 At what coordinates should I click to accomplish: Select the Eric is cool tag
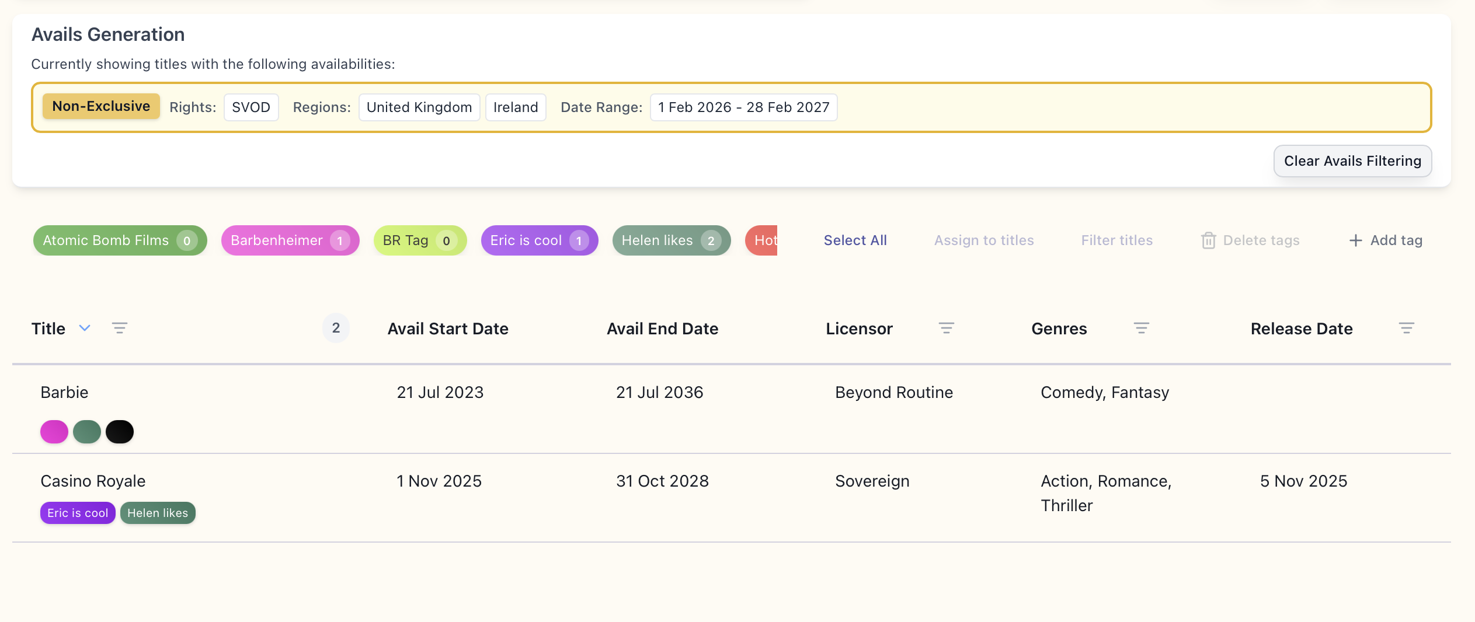click(538, 240)
